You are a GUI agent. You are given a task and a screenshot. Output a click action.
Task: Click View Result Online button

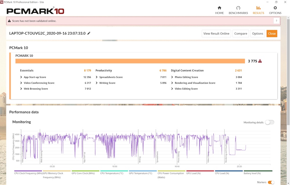click(x=216, y=34)
